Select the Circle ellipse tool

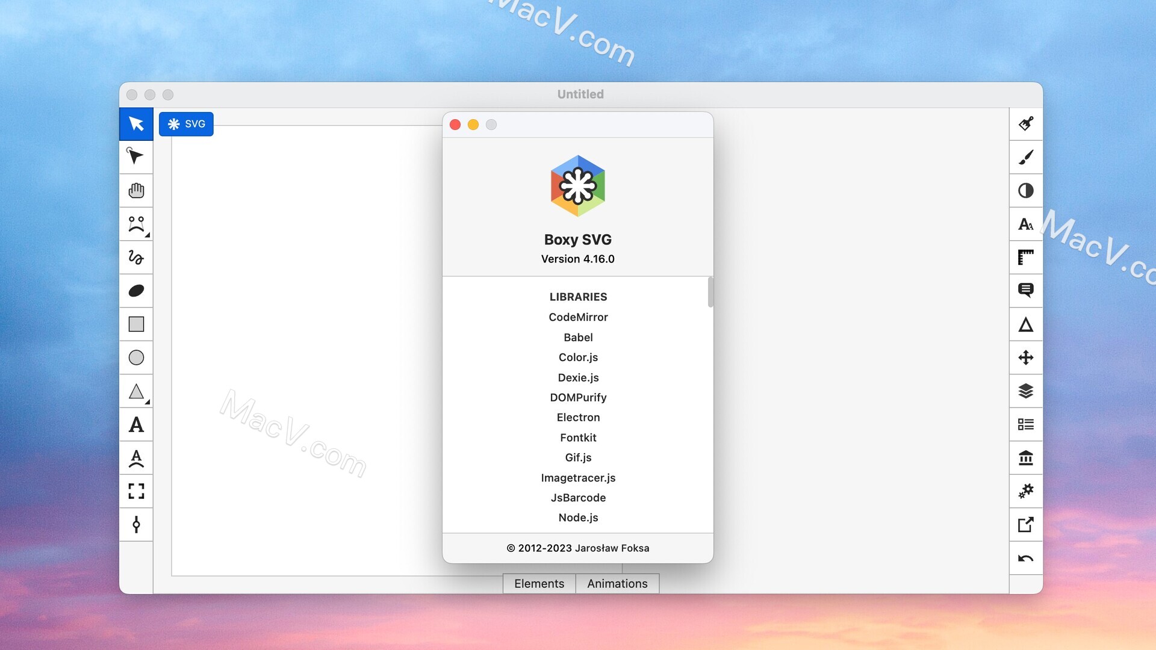pyautogui.click(x=136, y=357)
